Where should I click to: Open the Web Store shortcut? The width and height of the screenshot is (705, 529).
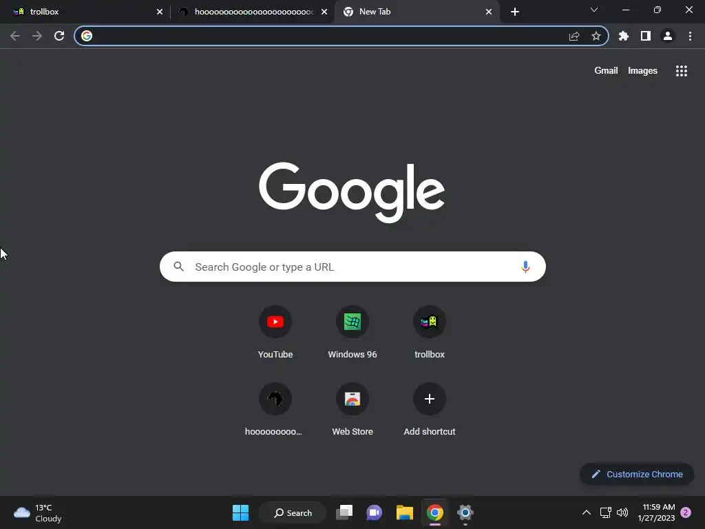352,410
